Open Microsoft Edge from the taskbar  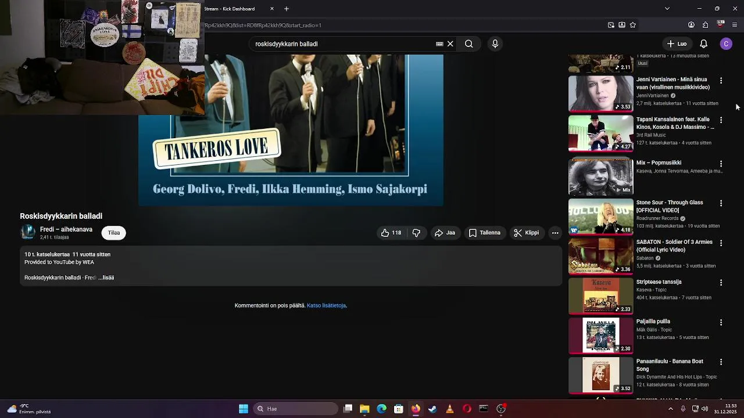tap(381, 409)
